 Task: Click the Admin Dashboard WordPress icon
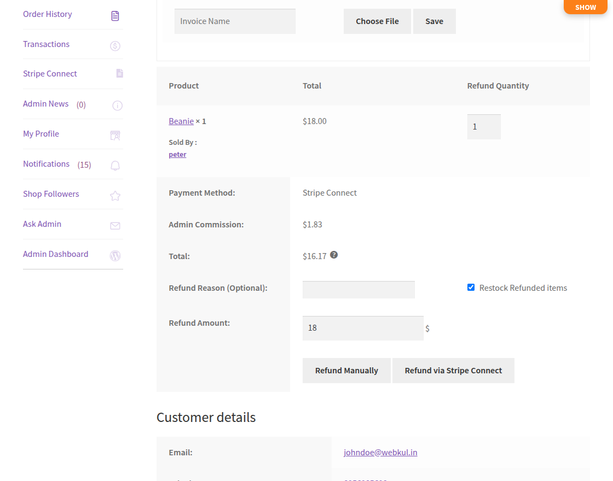coord(115,255)
